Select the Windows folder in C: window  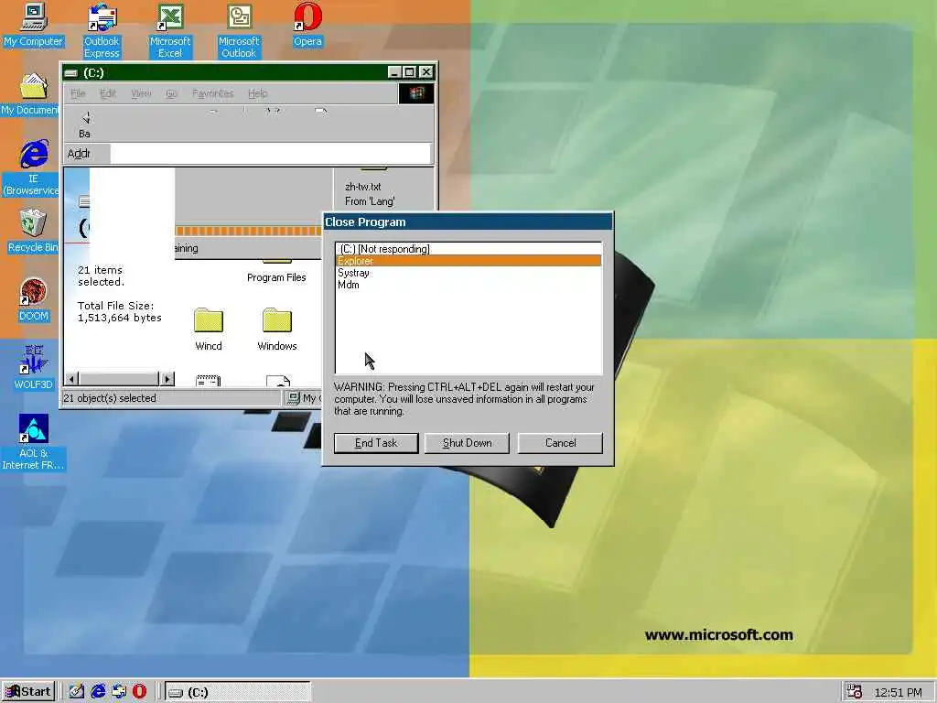click(276, 329)
